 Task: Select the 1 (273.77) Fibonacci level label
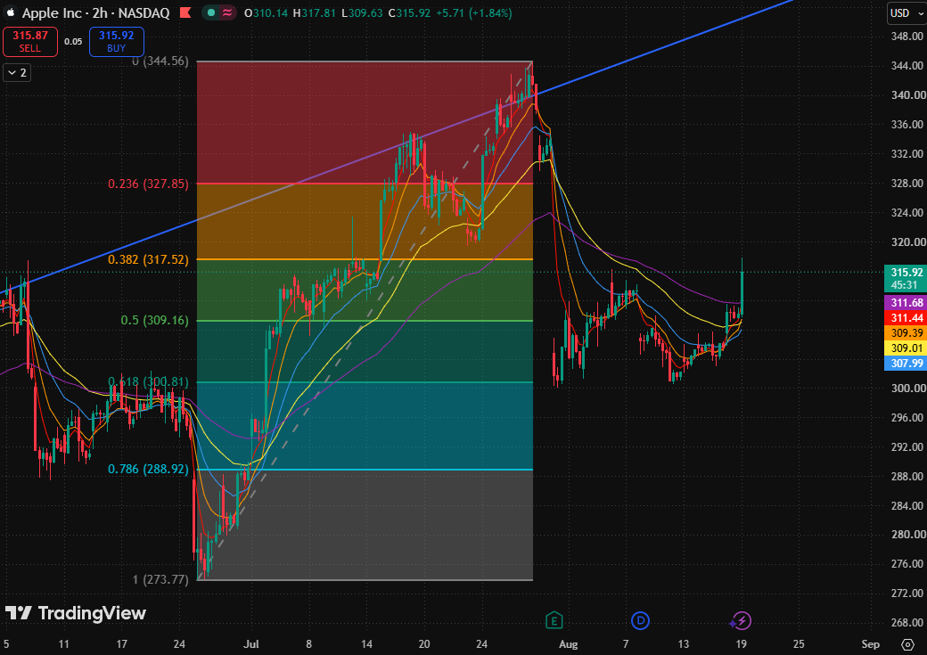click(x=160, y=579)
